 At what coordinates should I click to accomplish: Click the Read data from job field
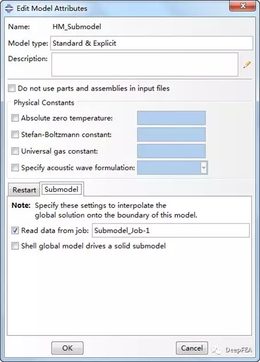(171, 230)
